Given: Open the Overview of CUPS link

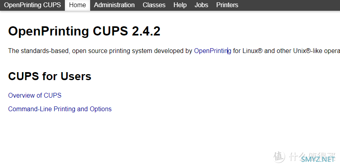Looking at the screenshot, I should click(x=35, y=95).
